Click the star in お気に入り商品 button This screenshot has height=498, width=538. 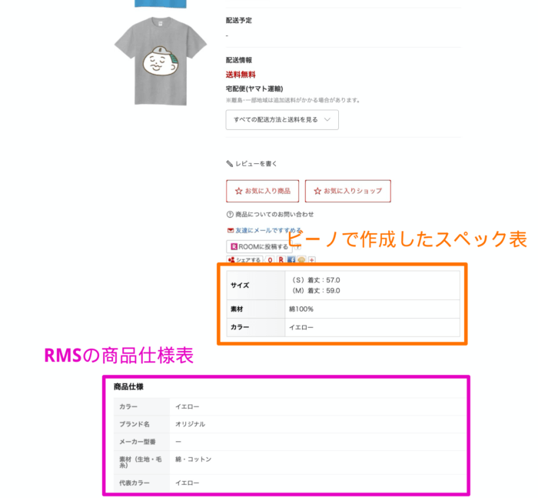click(x=238, y=191)
